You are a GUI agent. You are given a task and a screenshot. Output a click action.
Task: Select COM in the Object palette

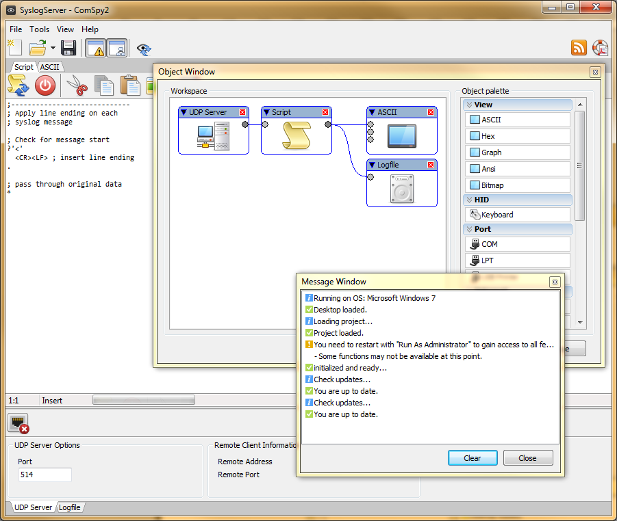point(518,244)
